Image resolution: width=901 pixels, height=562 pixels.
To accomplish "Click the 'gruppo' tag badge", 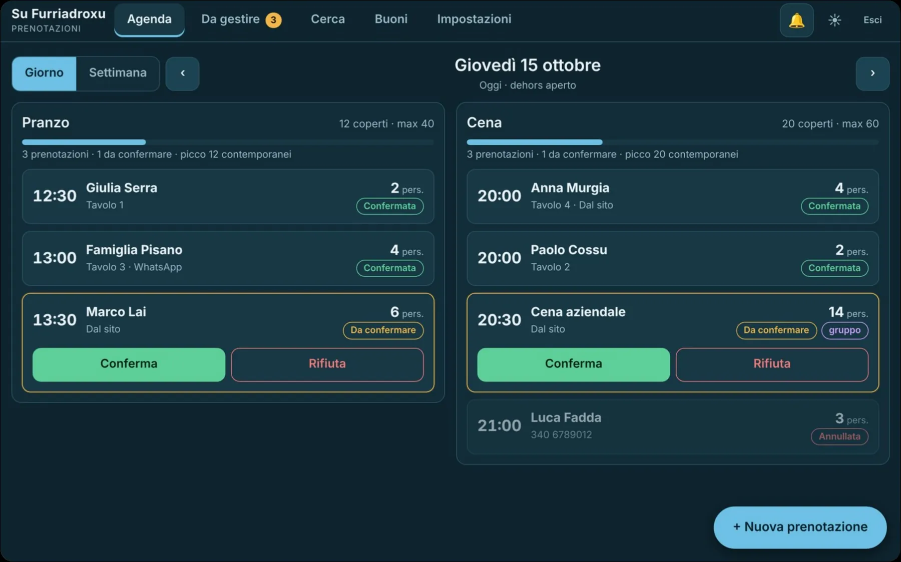I will (845, 330).
